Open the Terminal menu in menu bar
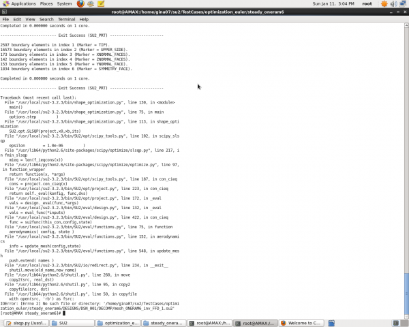409x327 pixels. pos(67,19)
